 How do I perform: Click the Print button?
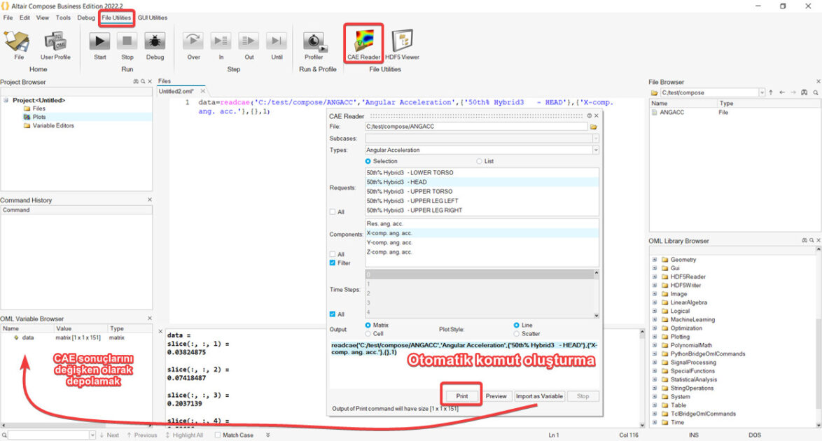(461, 396)
